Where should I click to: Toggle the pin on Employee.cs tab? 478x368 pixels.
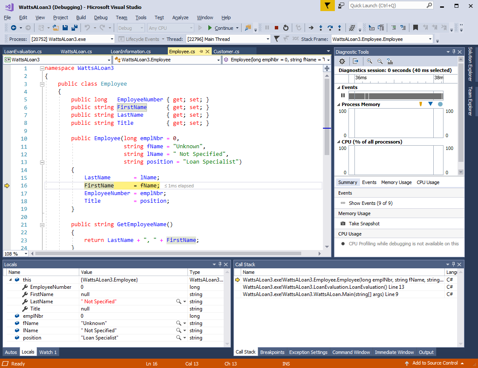[201, 52]
